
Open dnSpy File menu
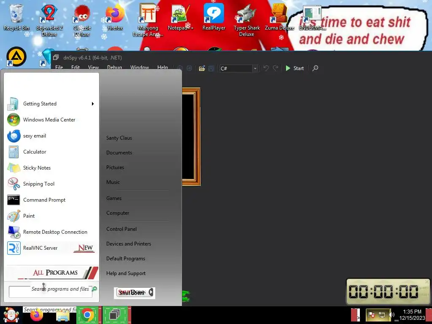point(59,67)
